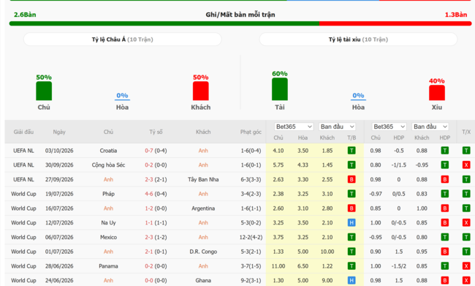The image size is (475, 286).
Task: Click green T/B badge in Panama row
Action: (351, 266)
